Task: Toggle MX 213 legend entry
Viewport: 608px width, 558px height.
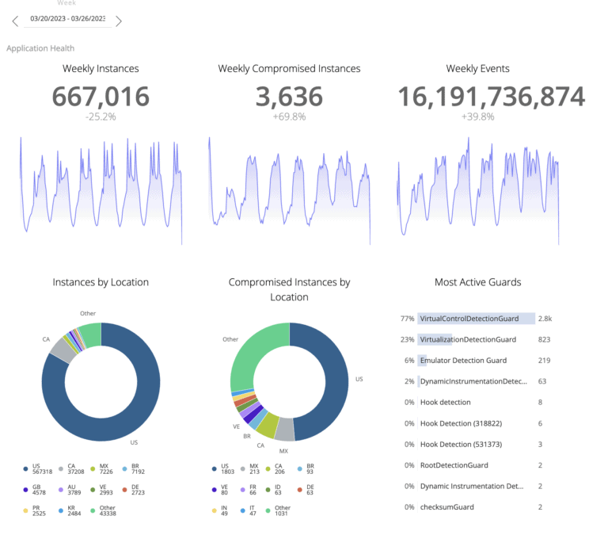Action: [x=250, y=469]
